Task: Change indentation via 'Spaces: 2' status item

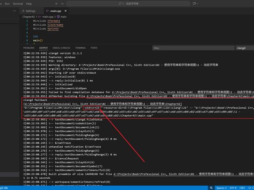Action: 221,188
